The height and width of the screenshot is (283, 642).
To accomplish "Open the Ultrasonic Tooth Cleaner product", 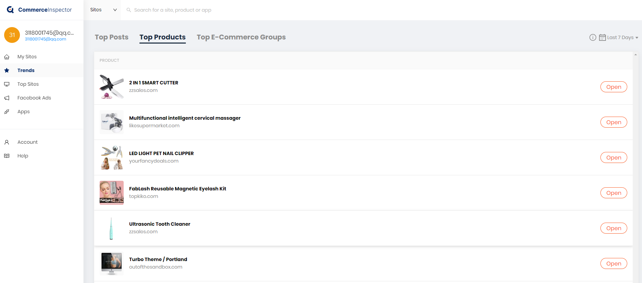I will 613,228.
